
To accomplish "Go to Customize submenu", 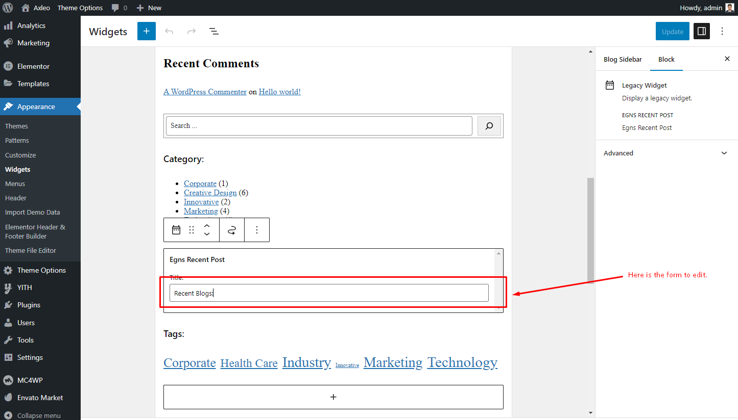I will click(20, 155).
